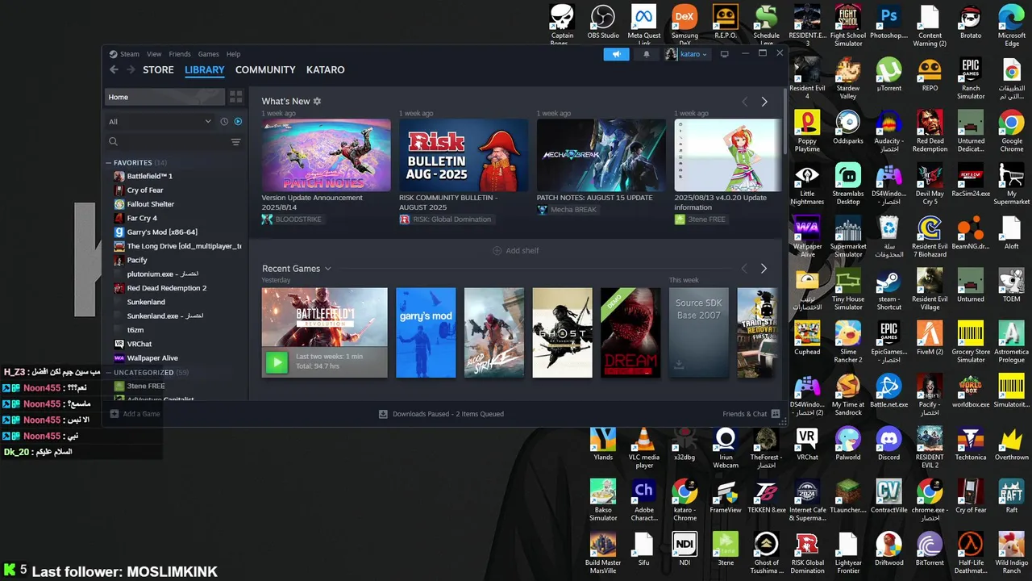The image size is (1032, 581).
Task: Go back with the Steam back arrow
Action: (x=114, y=70)
